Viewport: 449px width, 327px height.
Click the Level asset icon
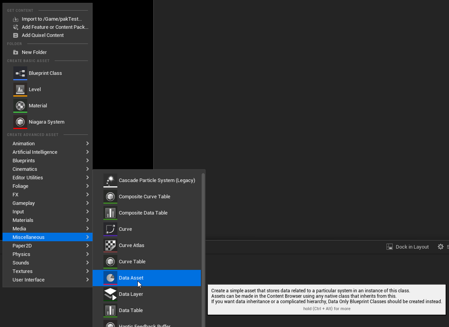tap(20, 90)
